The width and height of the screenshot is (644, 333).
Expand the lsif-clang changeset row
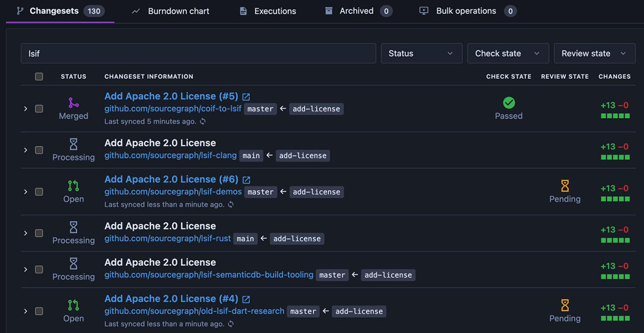click(x=25, y=150)
